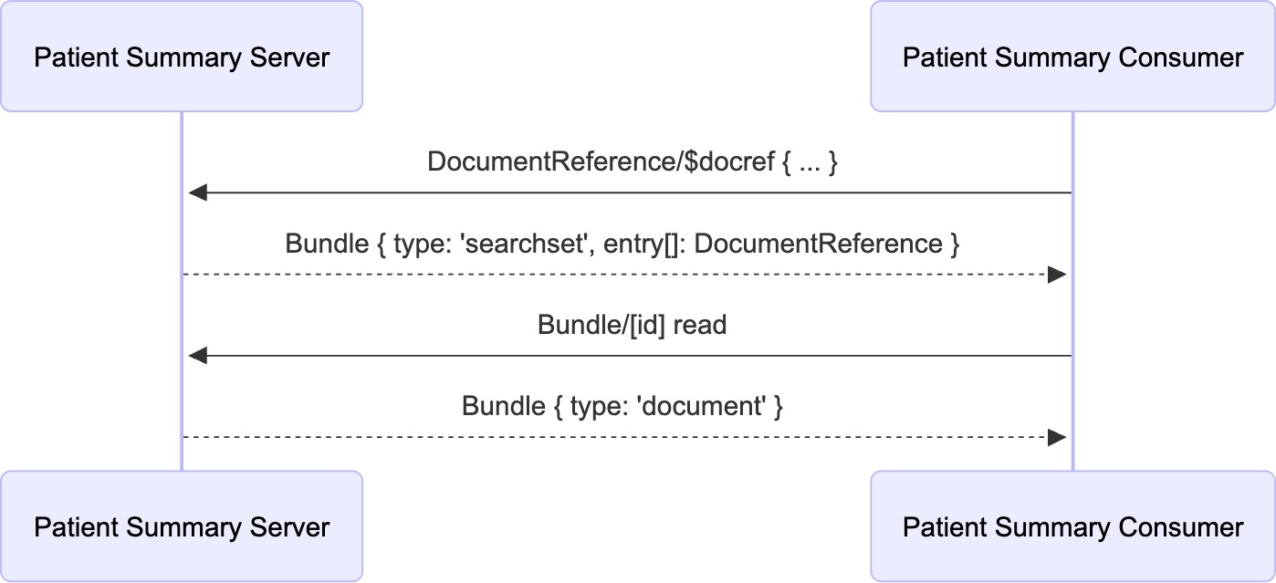1276x583 pixels.
Task: Click the solid line under DocumentReference/$docref
Action: point(630,193)
